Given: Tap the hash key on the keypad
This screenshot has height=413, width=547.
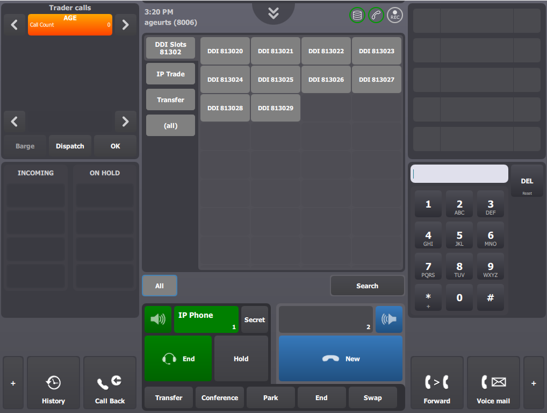Looking at the screenshot, I should click(491, 297).
